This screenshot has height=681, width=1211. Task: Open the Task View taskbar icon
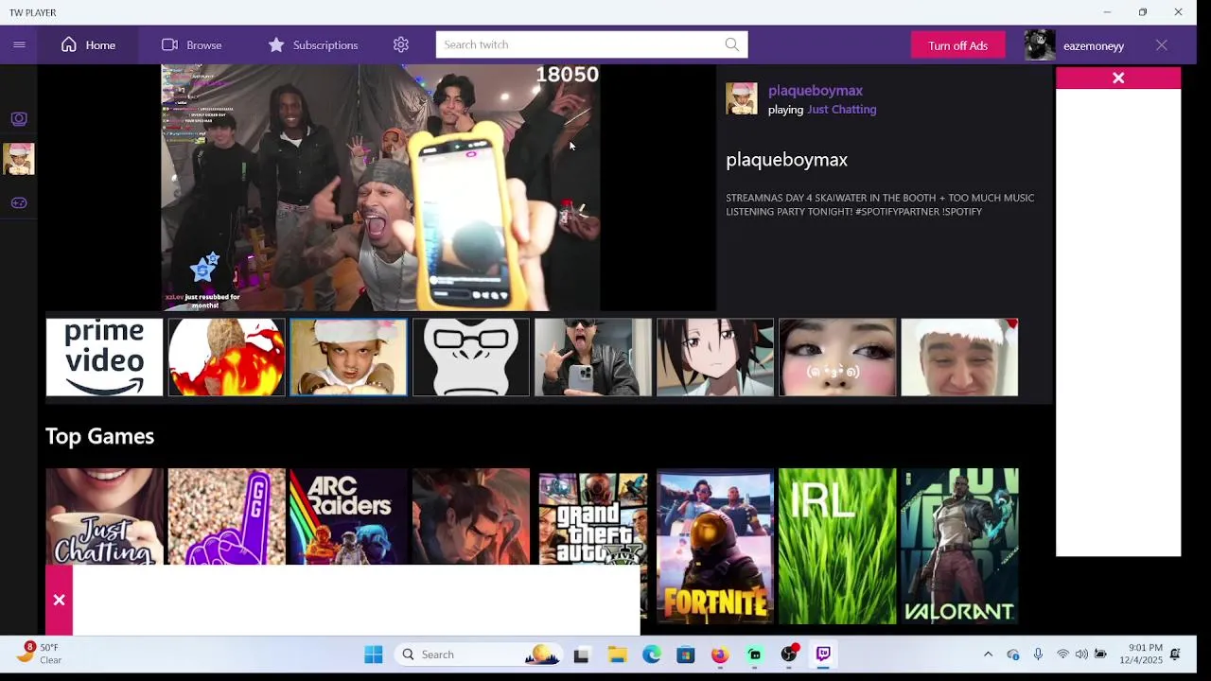pos(581,655)
